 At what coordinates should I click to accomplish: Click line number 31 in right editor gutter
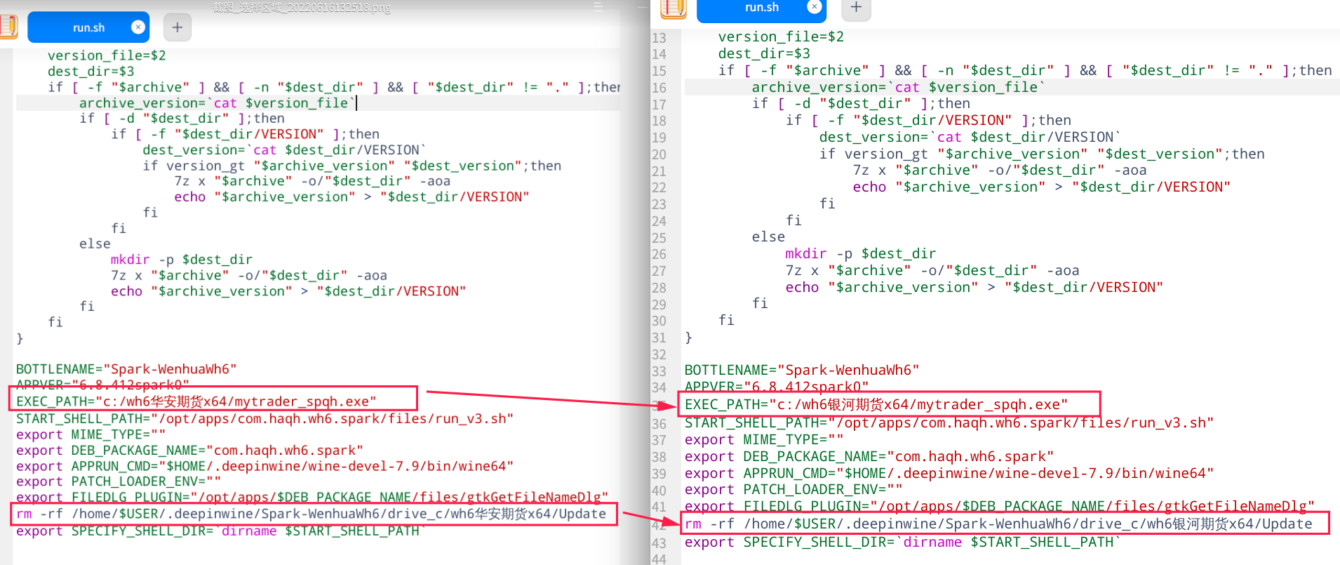[659, 338]
